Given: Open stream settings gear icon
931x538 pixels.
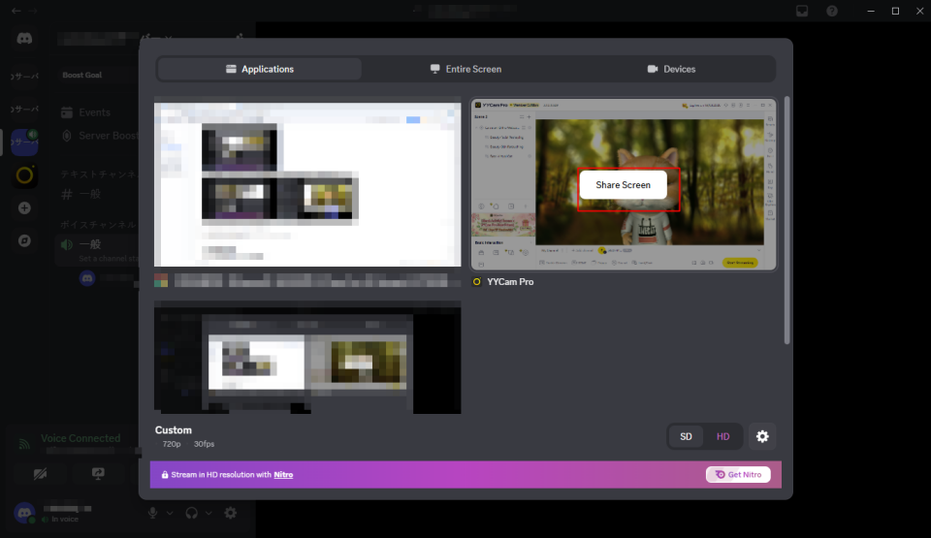Looking at the screenshot, I should (762, 436).
